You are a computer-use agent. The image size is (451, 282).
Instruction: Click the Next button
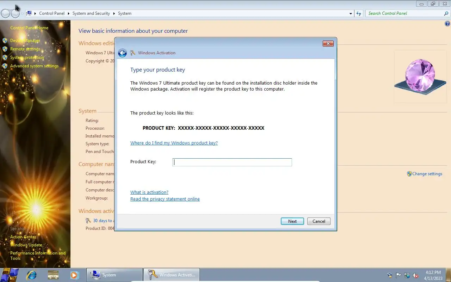point(292,221)
